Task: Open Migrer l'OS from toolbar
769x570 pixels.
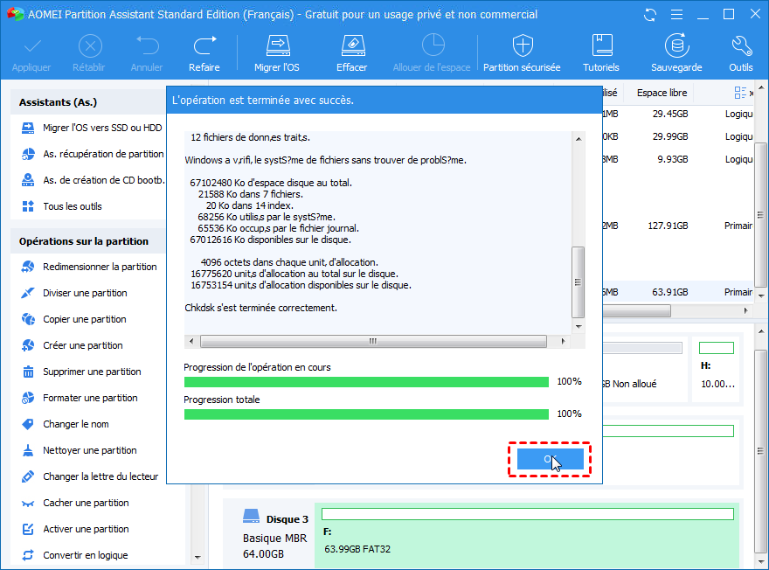Action: click(x=277, y=53)
